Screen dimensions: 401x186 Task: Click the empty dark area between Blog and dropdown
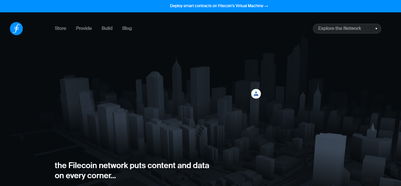(x=221, y=28)
